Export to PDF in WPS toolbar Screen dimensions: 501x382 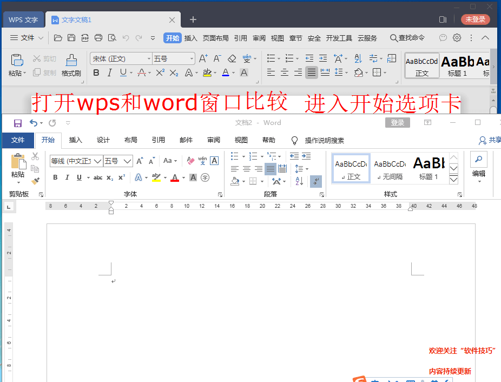click(85, 38)
